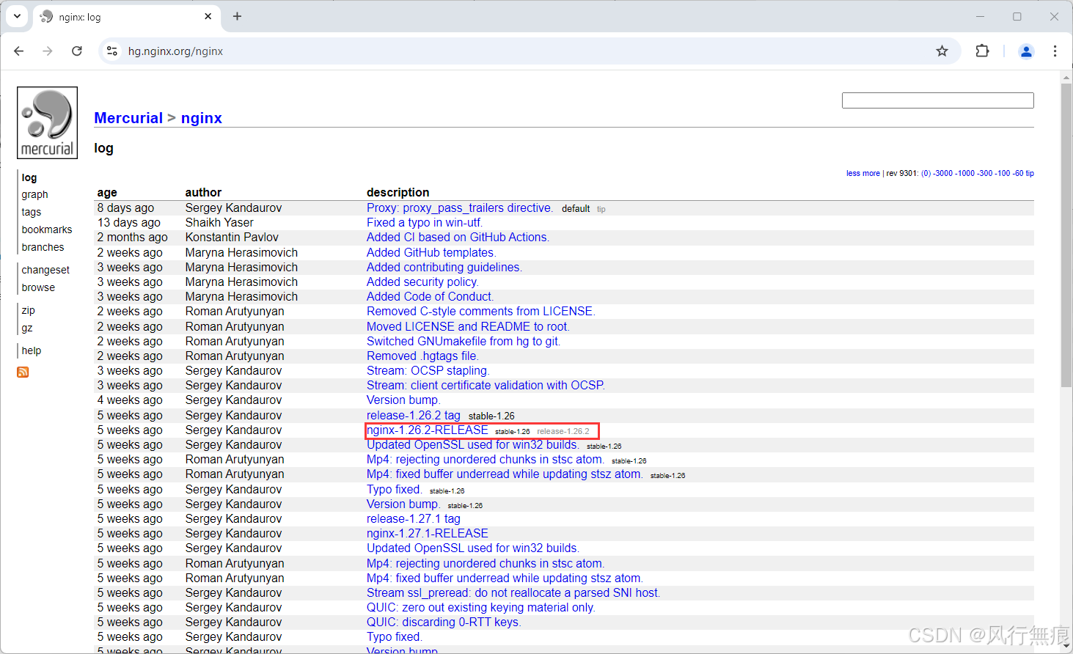The height and width of the screenshot is (654, 1073).
Task: Click the '-3000' revision navigation link
Action: [x=943, y=174]
